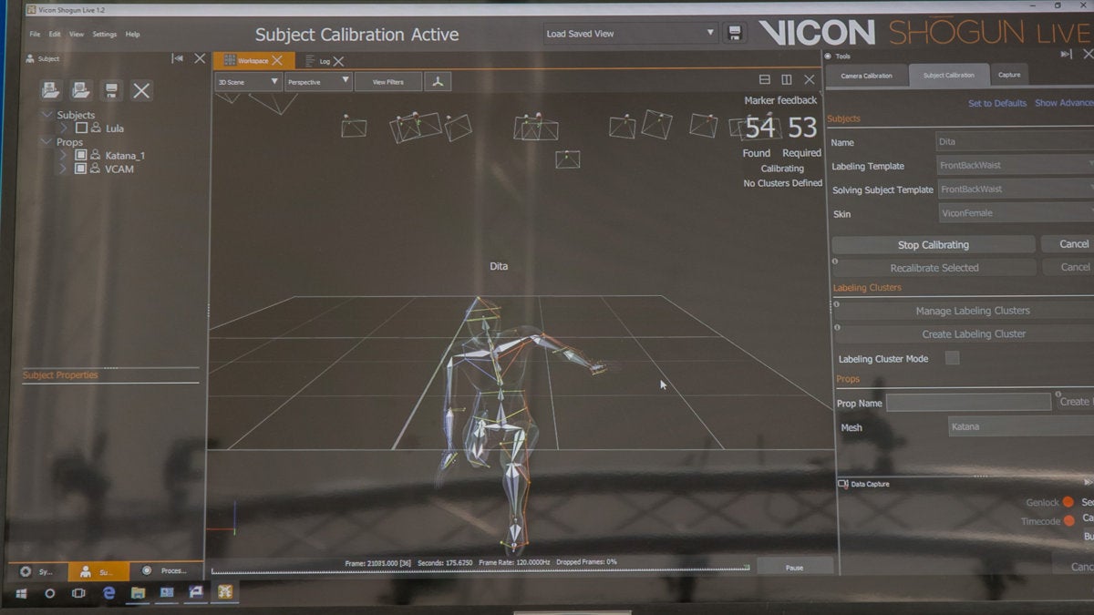
Task: Click the second open-folder subject icon
Action: pyautogui.click(x=81, y=90)
